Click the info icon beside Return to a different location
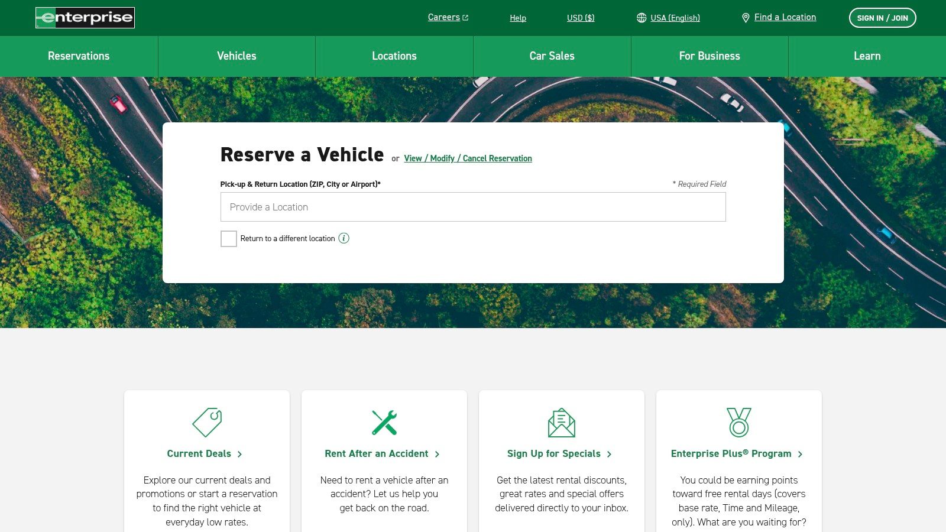The height and width of the screenshot is (532, 946). coord(344,238)
